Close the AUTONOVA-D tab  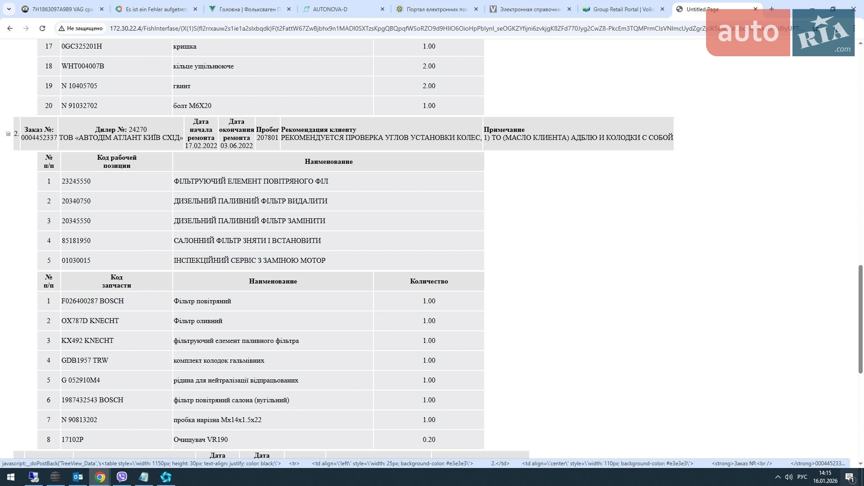coord(382,9)
